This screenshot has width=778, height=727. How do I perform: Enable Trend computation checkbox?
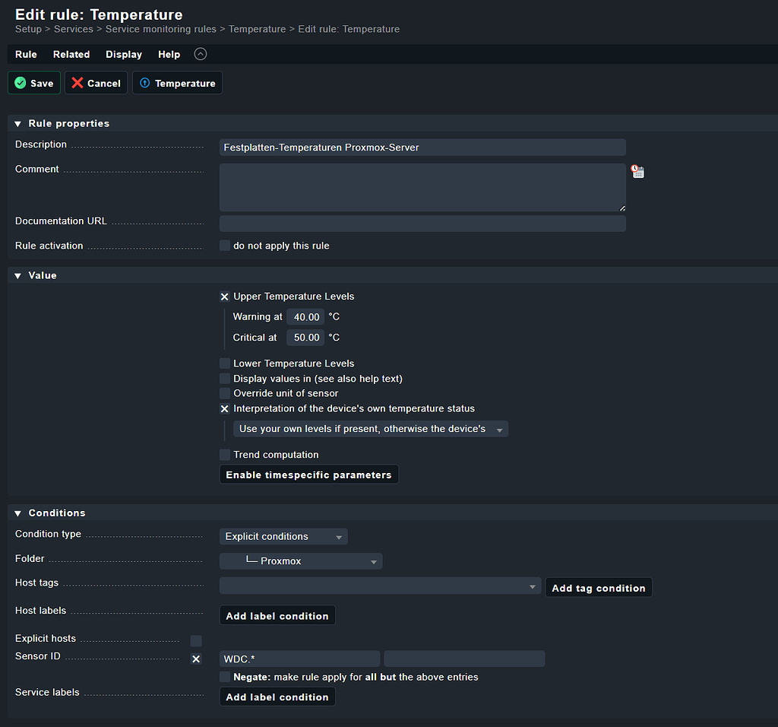click(x=225, y=455)
